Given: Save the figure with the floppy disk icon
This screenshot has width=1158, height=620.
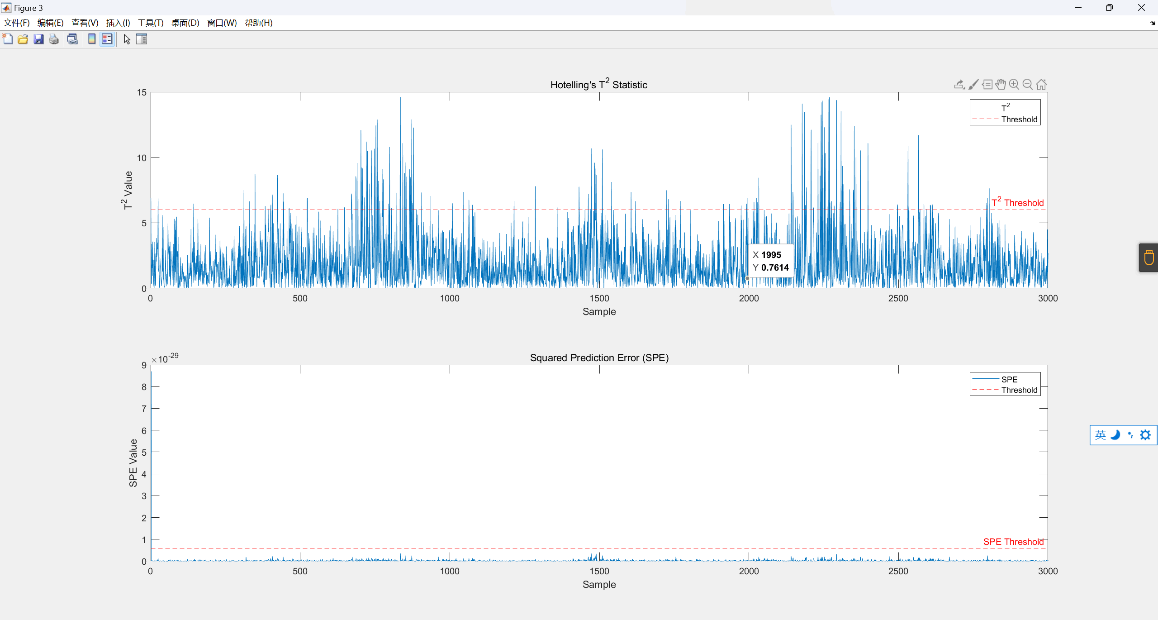Looking at the screenshot, I should pyautogui.click(x=38, y=39).
